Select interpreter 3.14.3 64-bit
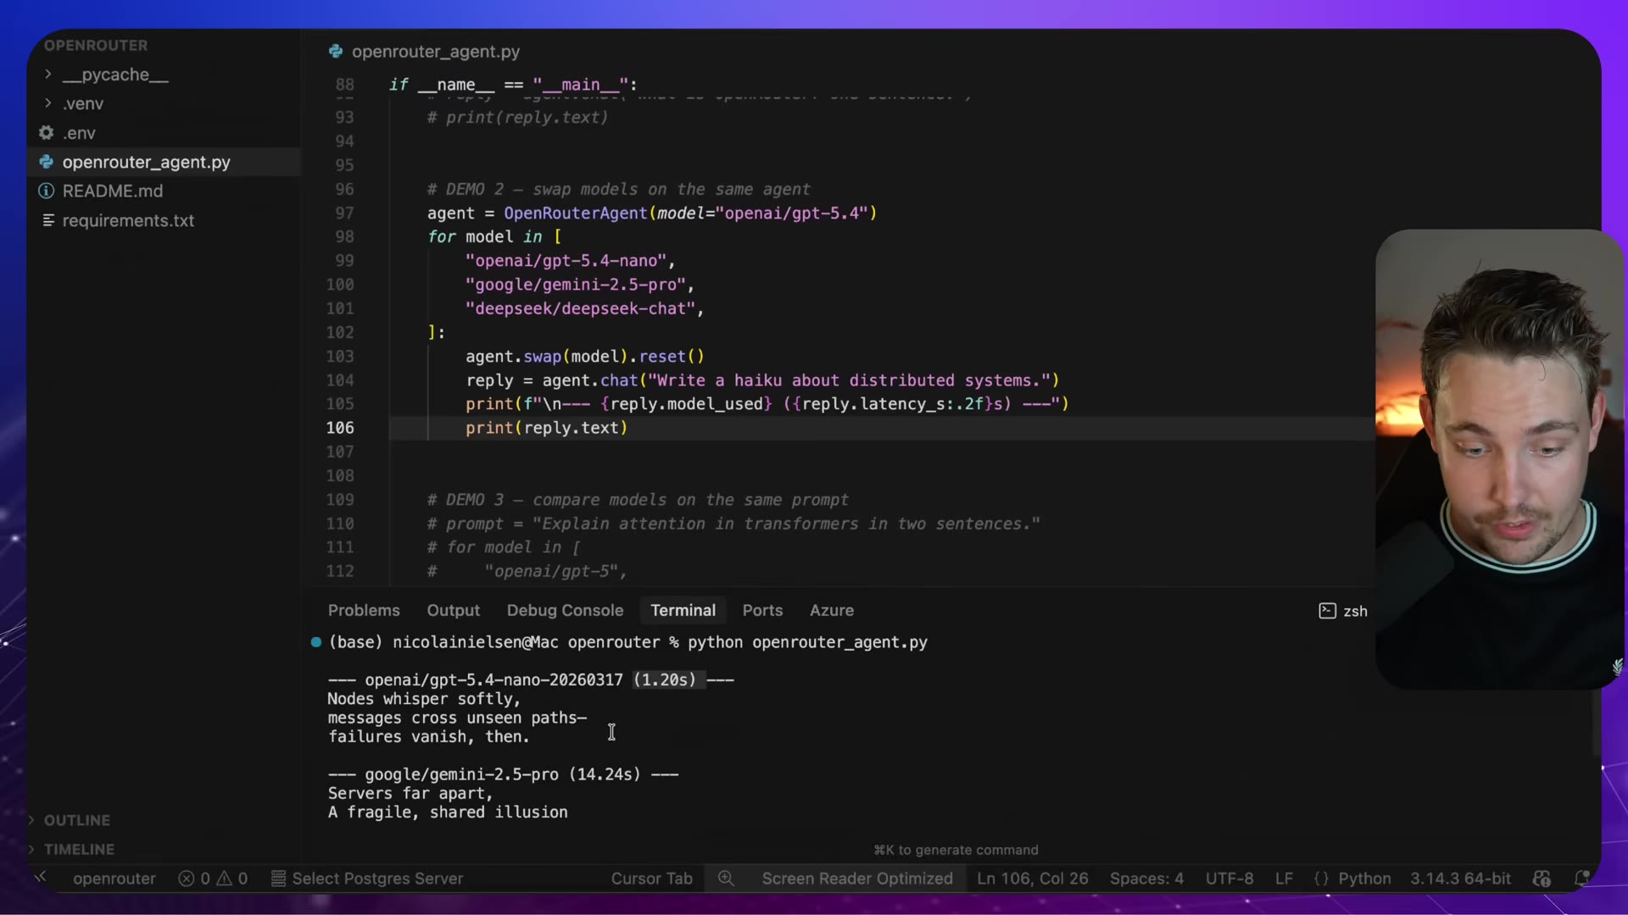This screenshot has height=915, width=1628. (x=1460, y=879)
